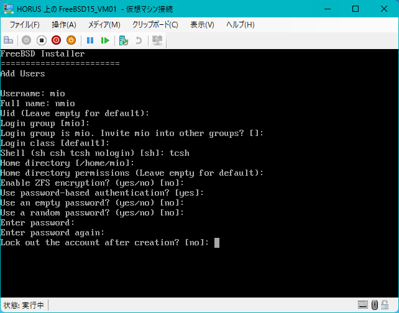Viewport: 399px width, 313px height.
Task: Open the 表示(V) menu
Action: point(202,25)
